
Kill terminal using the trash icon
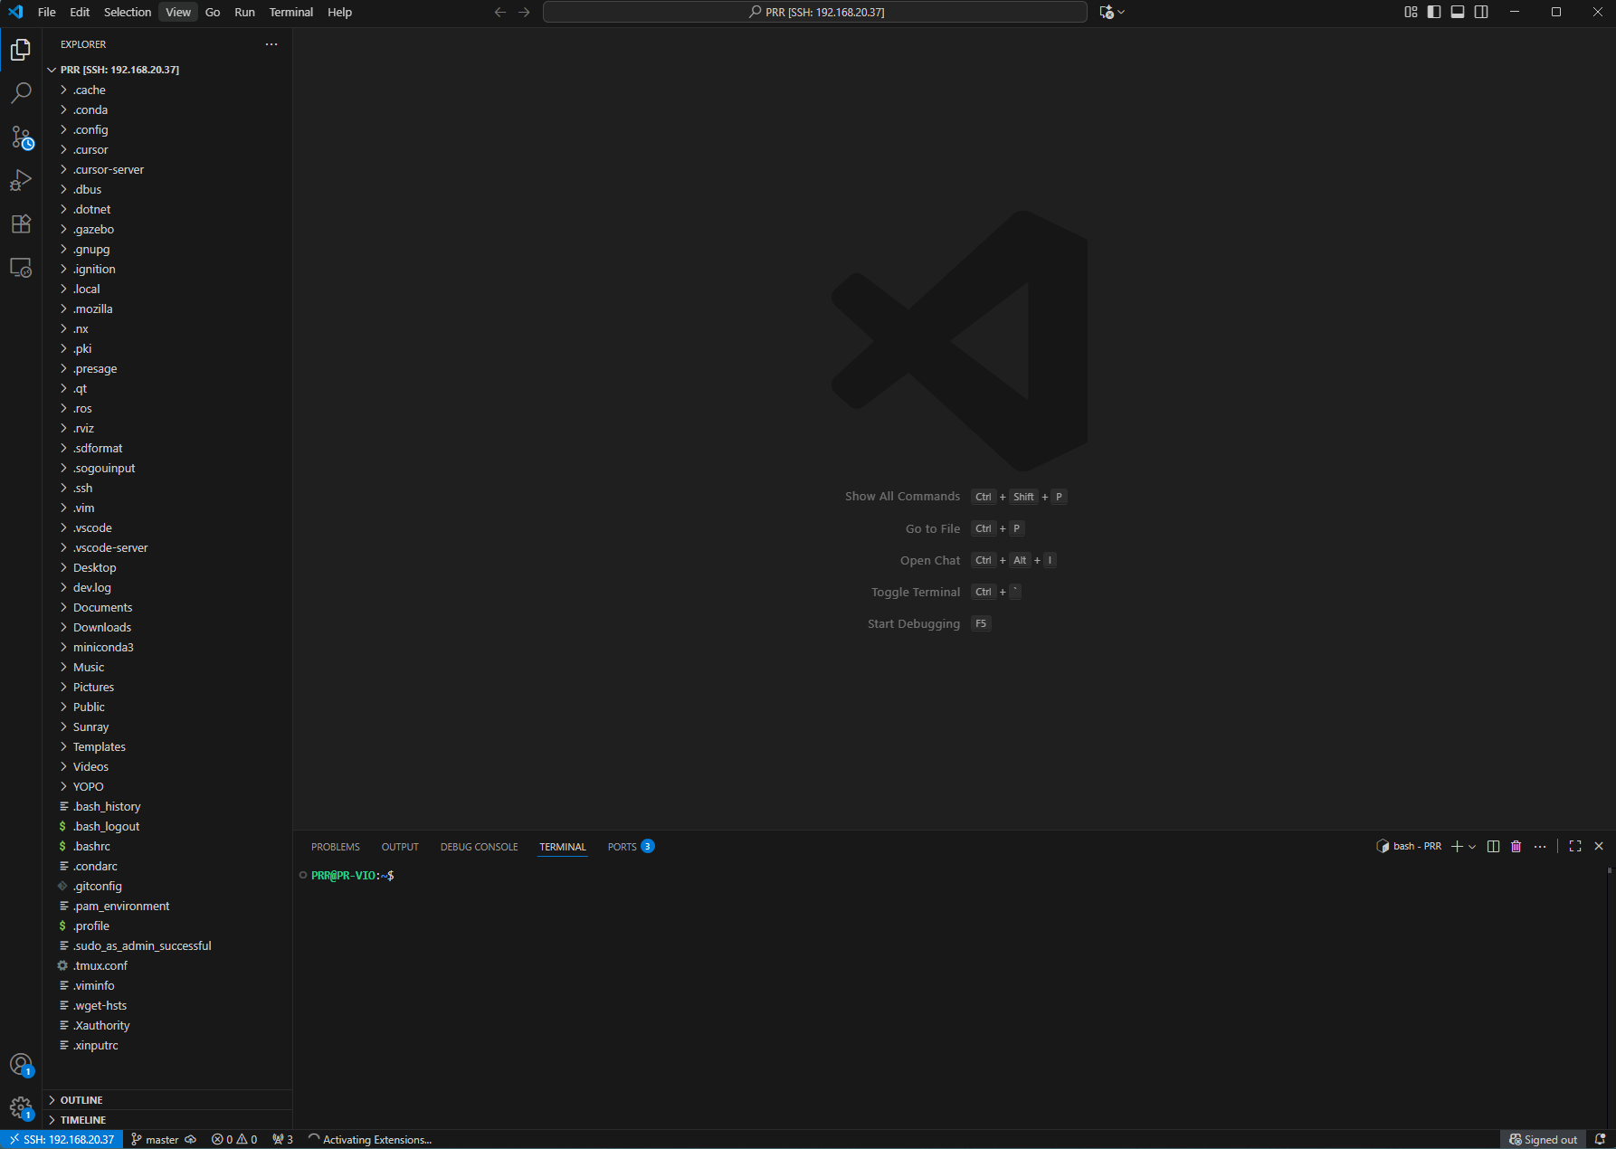click(1516, 846)
